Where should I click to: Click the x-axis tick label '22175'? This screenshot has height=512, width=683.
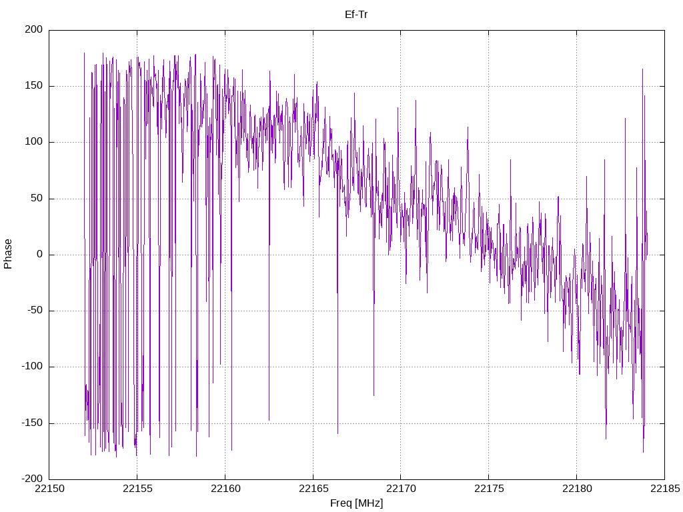pos(489,489)
